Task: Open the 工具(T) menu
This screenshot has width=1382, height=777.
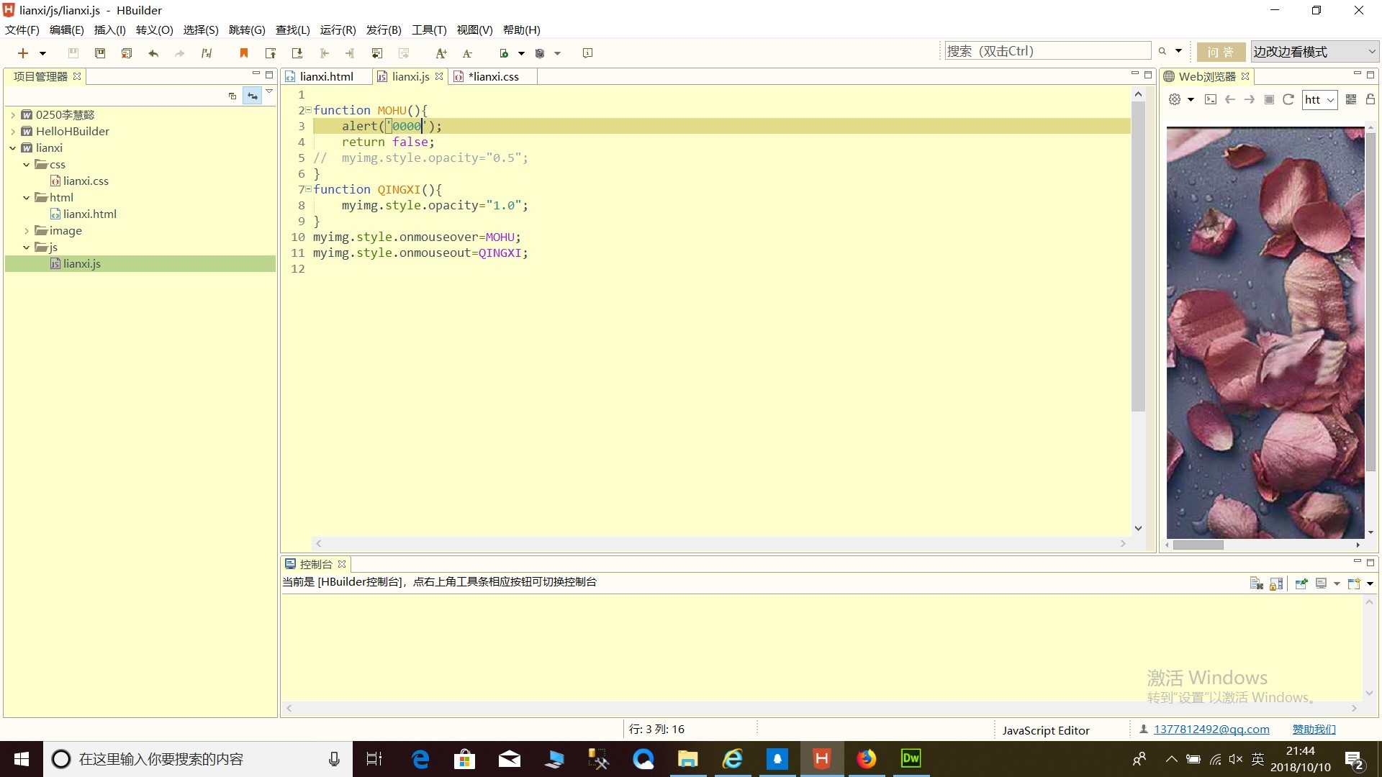Action: pos(429,29)
